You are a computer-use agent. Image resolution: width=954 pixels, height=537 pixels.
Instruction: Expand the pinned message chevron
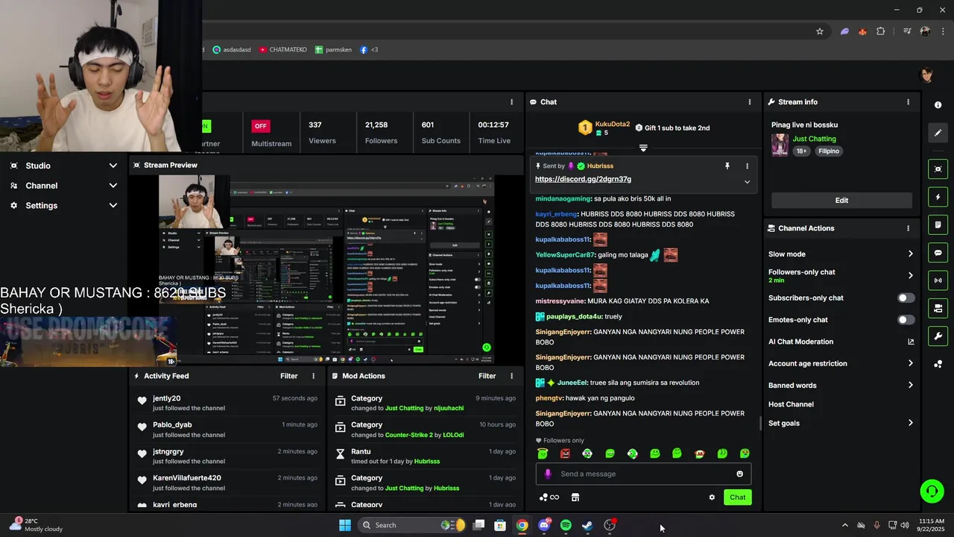747,182
